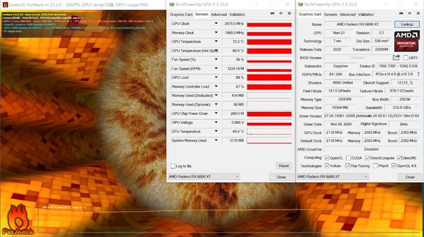
Task: Switch to Graphics Card tab in Sensors window
Action: point(181,14)
